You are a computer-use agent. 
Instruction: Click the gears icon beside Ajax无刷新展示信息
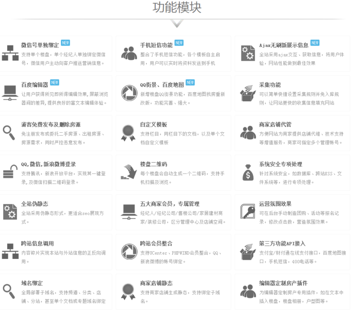(248, 53)
